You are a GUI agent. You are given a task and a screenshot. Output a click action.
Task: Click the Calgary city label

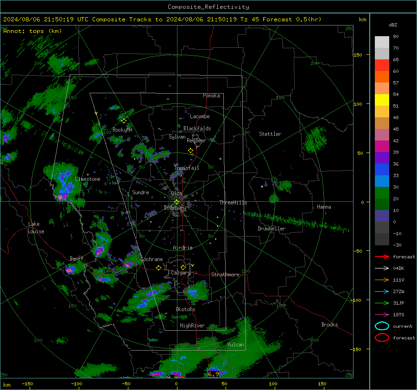coord(181,273)
